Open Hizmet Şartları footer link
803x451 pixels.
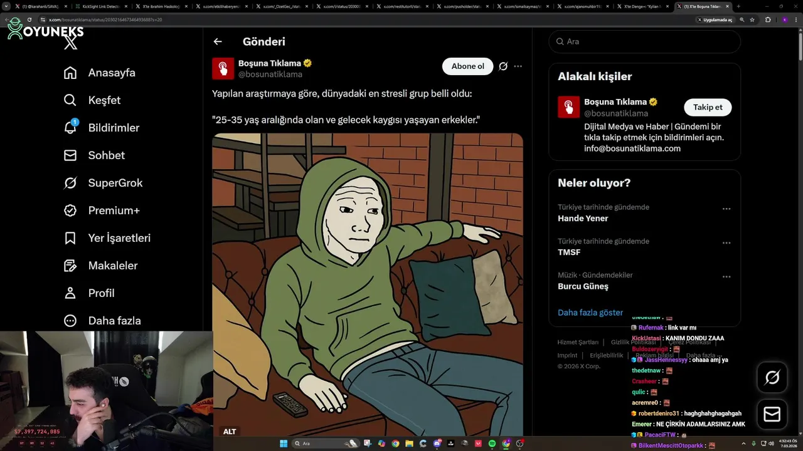click(578, 343)
